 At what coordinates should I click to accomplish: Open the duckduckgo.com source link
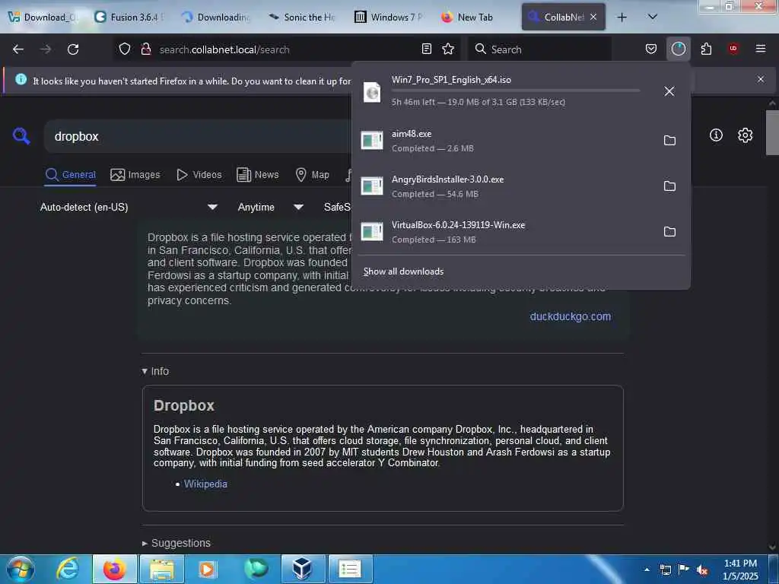(571, 317)
